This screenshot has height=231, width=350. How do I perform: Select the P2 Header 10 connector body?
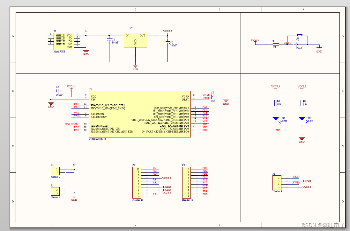coord(186,183)
